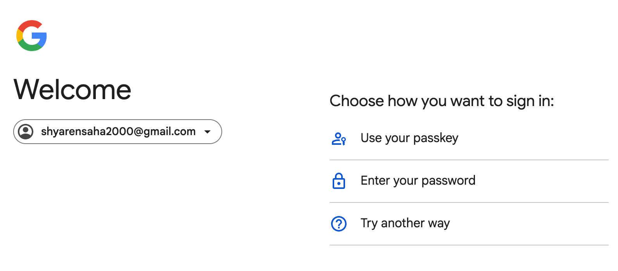Click the divider between passkey and password options
Image resolution: width=618 pixels, height=271 pixels.
pos(469,160)
